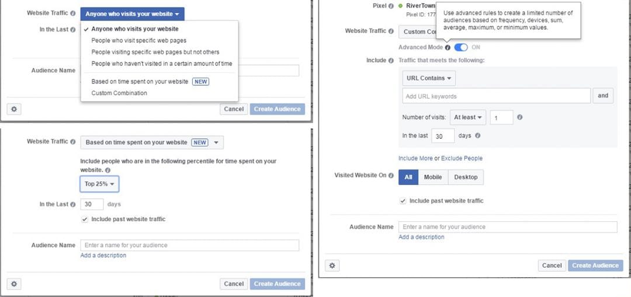The image size is (631, 297).
Task: Click Website Traffic info icon in bottom-left dialog
Action: 73,142
